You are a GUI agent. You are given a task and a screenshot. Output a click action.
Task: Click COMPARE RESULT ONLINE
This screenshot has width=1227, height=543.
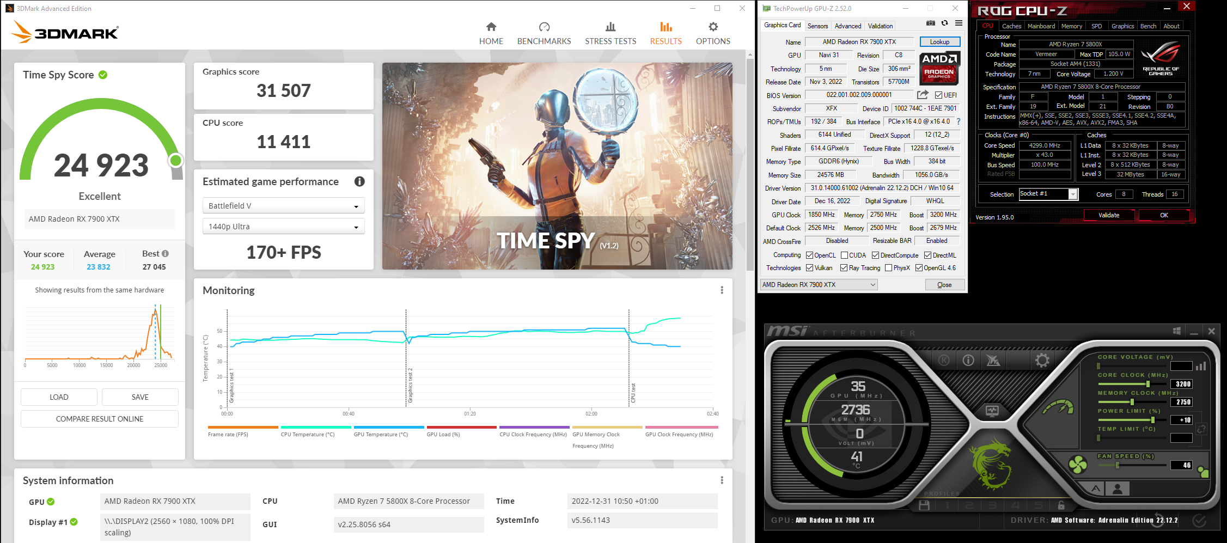(100, 419)
